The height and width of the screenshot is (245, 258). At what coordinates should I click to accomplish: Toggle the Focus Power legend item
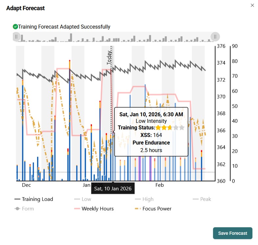pos(153,209)
